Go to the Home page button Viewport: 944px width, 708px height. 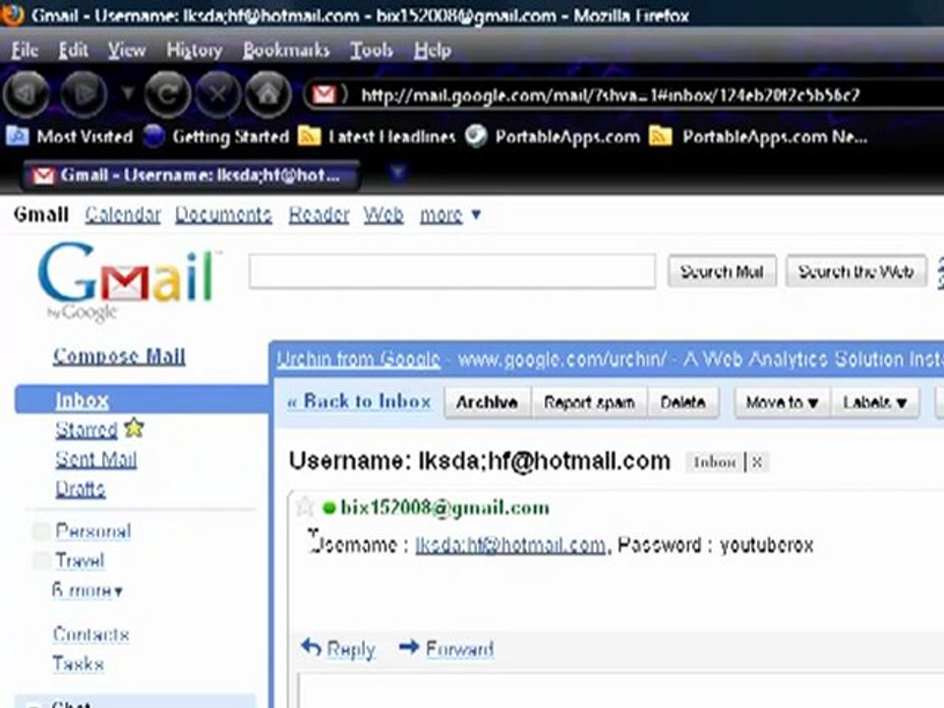click(x=268, y=94)
